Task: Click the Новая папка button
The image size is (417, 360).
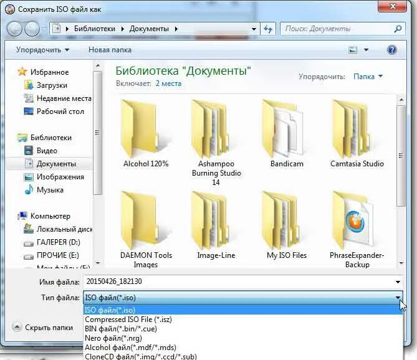Action: [x=110, y=50]
